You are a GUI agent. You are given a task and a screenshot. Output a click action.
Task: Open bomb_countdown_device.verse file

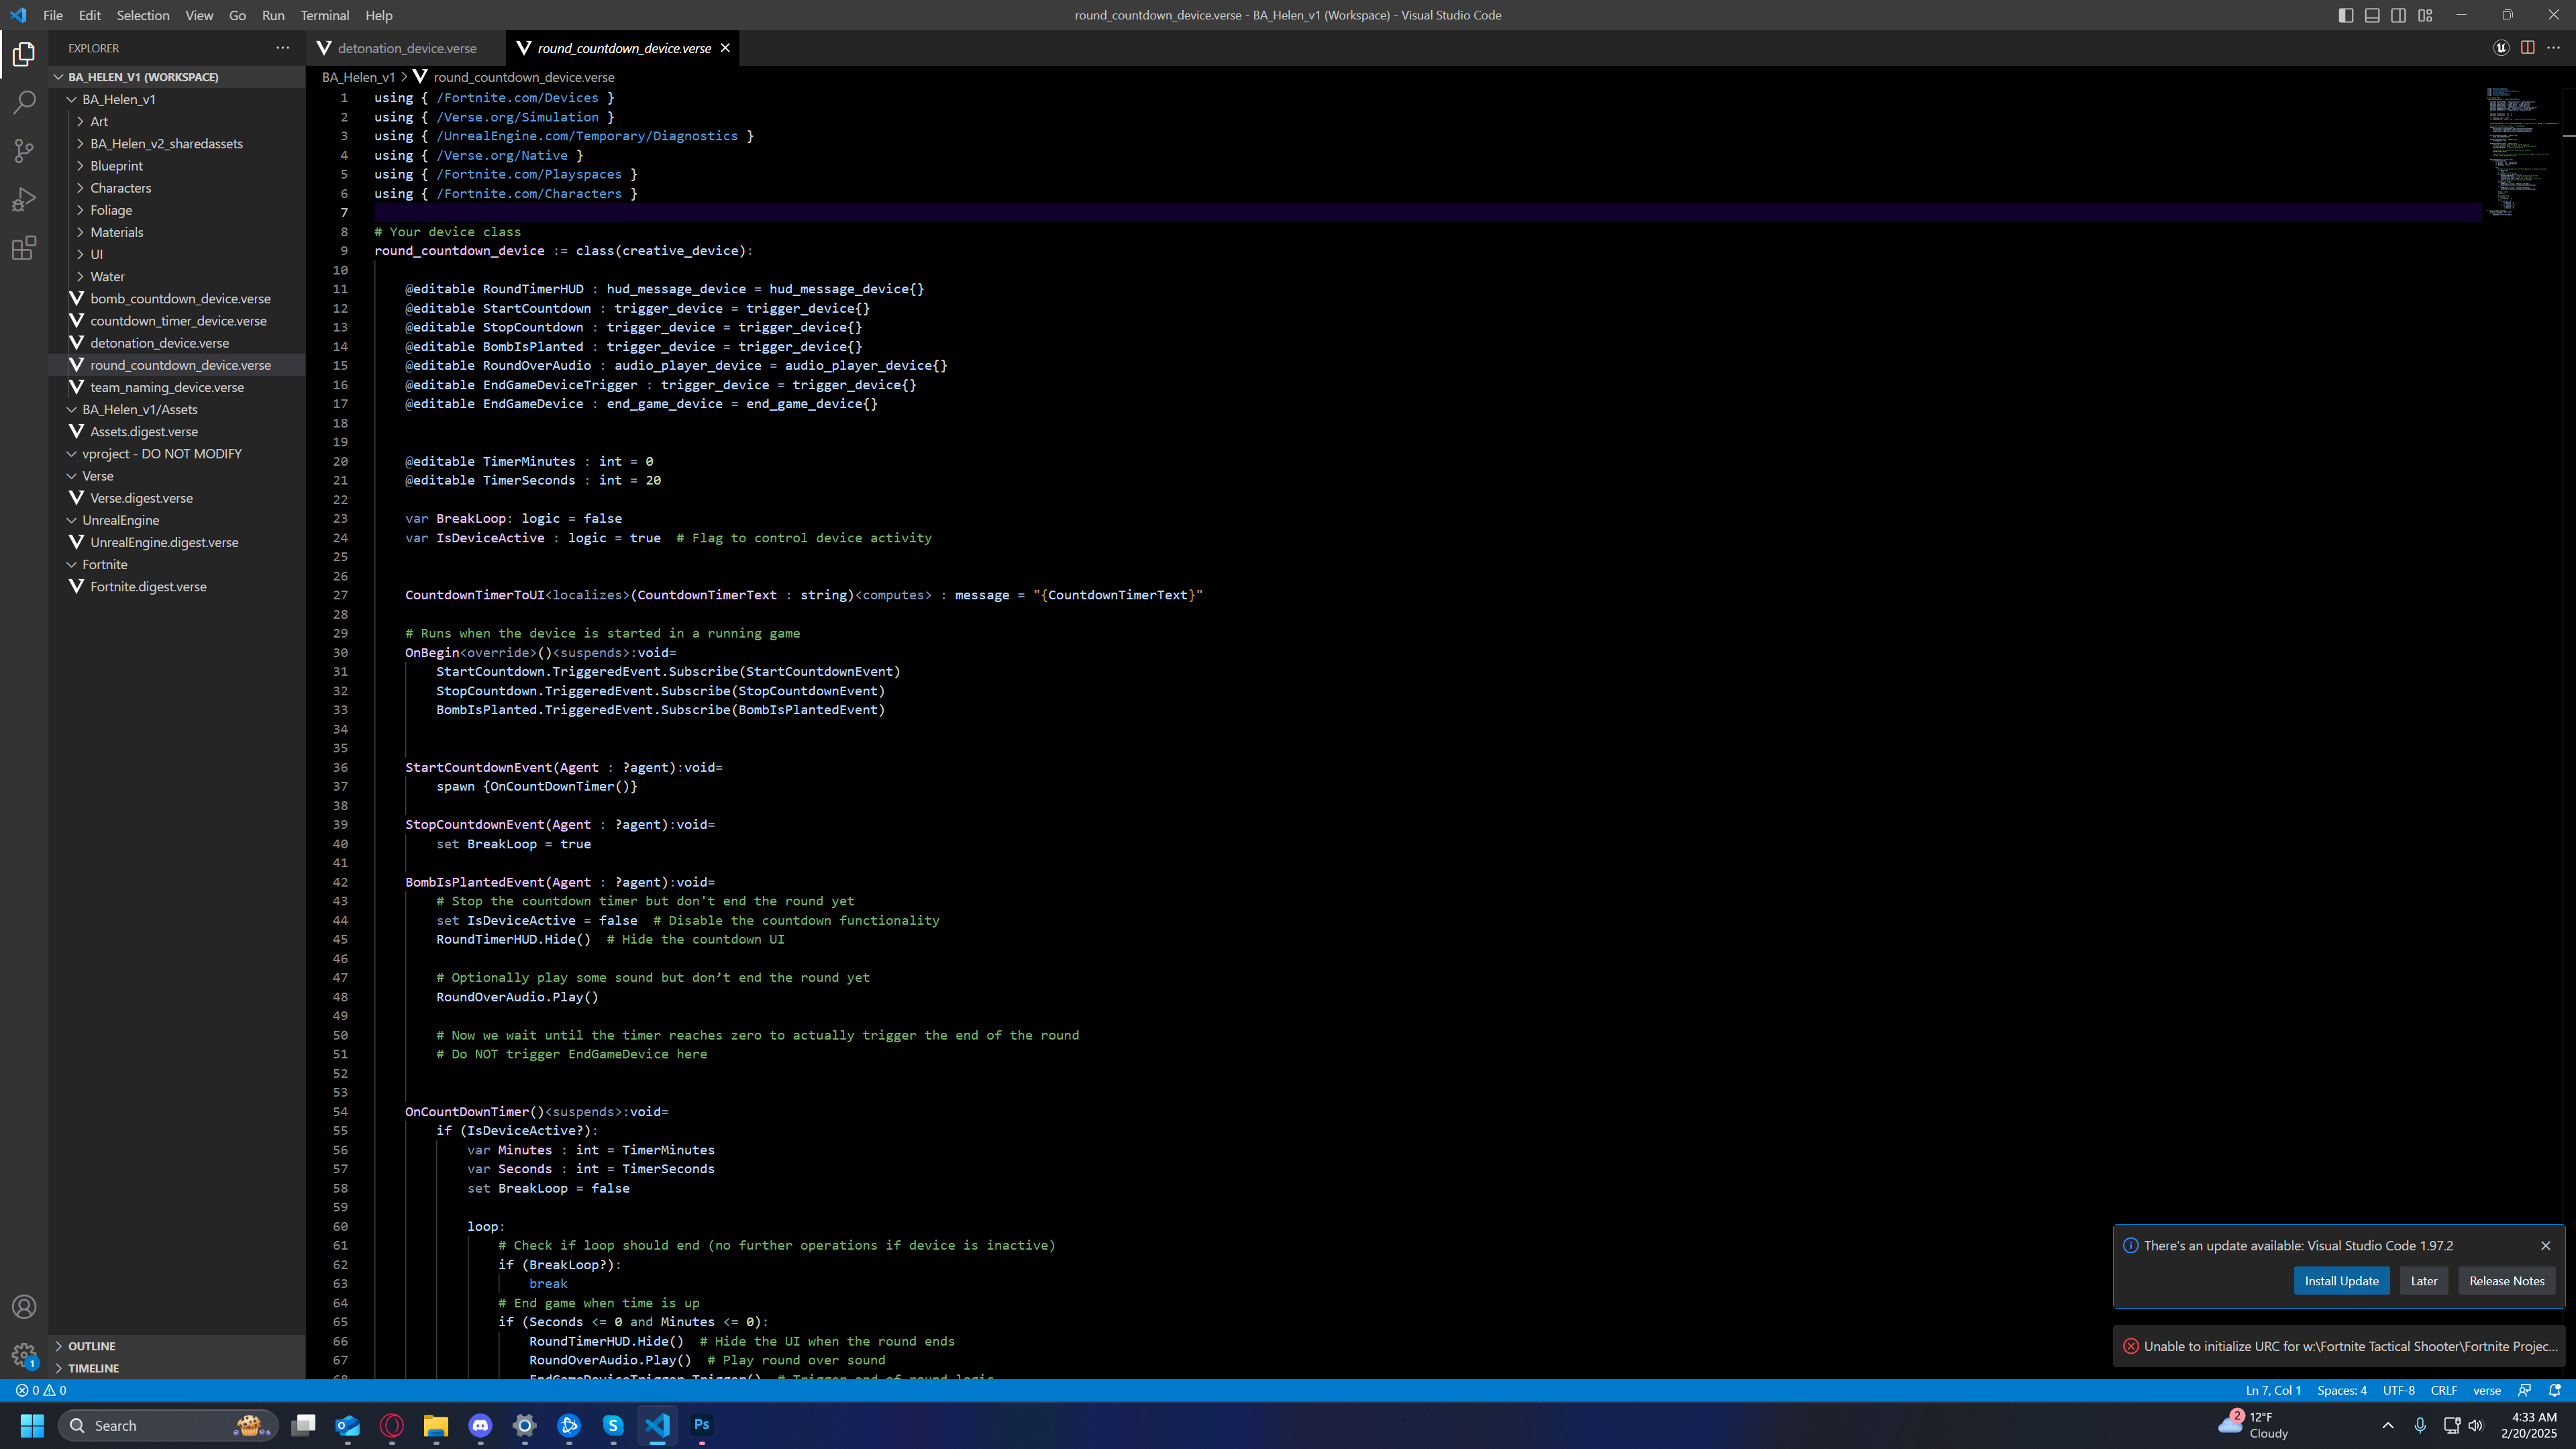click(x=180, y=299)
